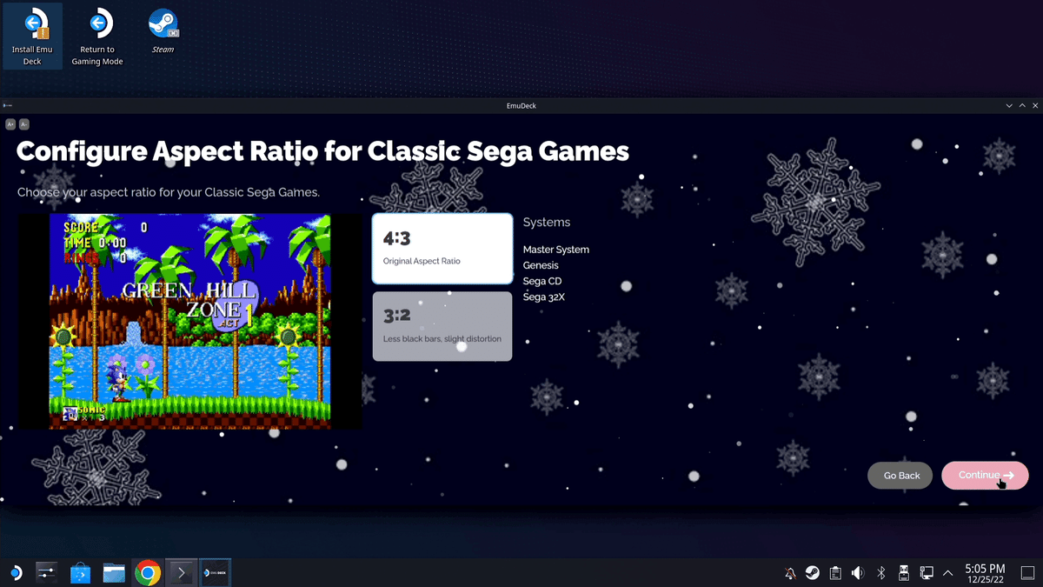Screen dimensions: 1043x587
Task: Click the Genesis entry in Systems list
Action: pos(541,265)
